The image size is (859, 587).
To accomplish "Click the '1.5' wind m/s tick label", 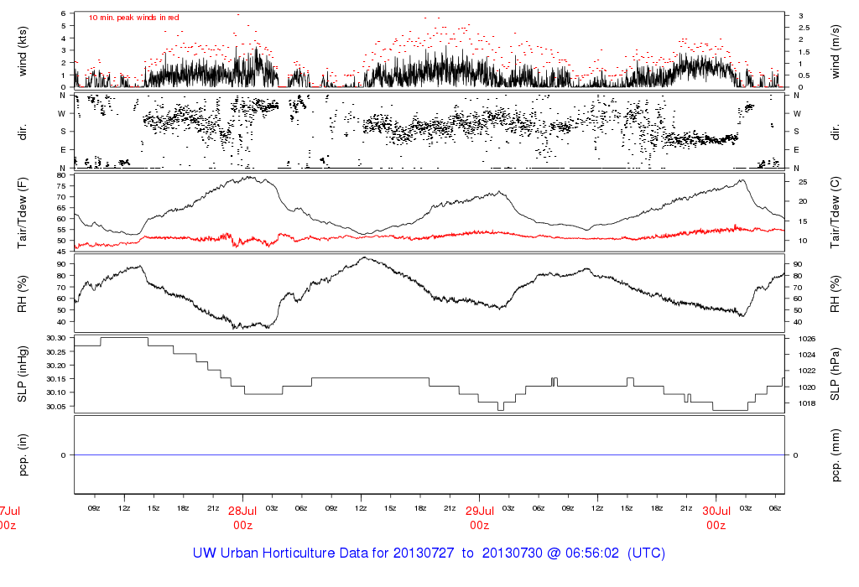I will coord(804,52).
